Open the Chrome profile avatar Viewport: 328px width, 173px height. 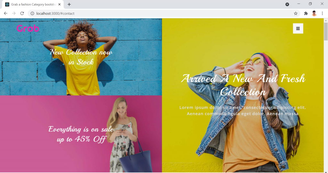point(314,13)
